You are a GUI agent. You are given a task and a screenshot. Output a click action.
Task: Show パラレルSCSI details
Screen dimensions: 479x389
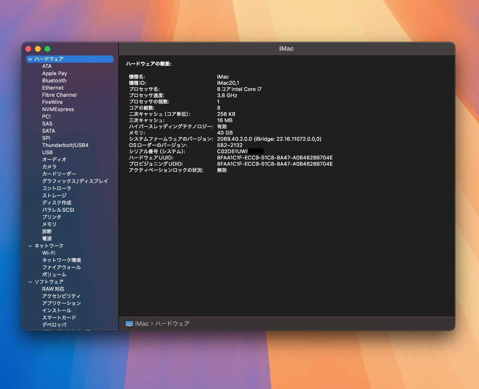coord(58,210)
